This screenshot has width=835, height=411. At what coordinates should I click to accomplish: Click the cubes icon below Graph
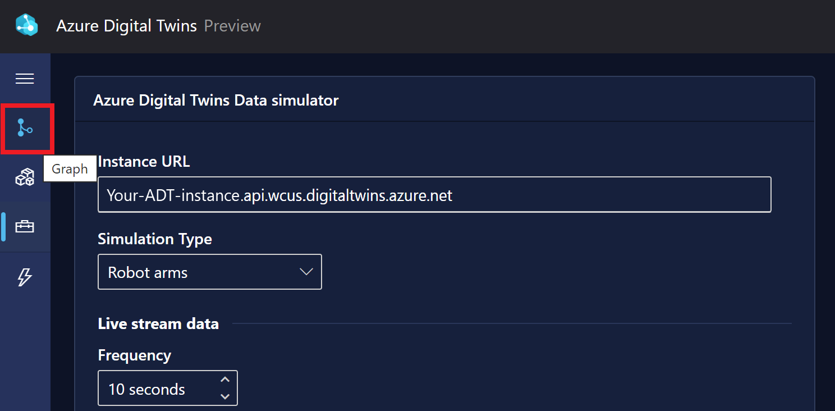[x=25, y=177]
